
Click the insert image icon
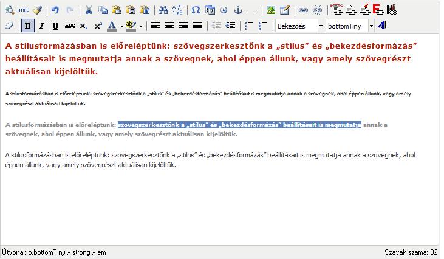271,10
